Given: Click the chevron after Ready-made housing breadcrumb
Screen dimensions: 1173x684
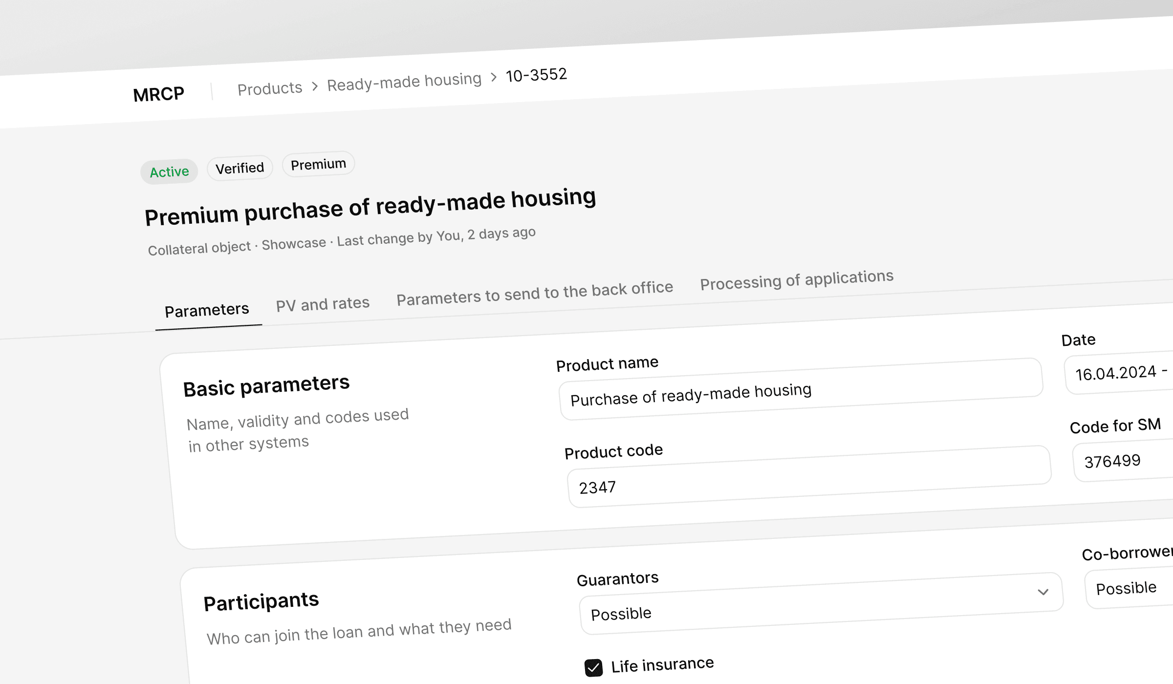Looking at the screenshot, I should (494, 77).
